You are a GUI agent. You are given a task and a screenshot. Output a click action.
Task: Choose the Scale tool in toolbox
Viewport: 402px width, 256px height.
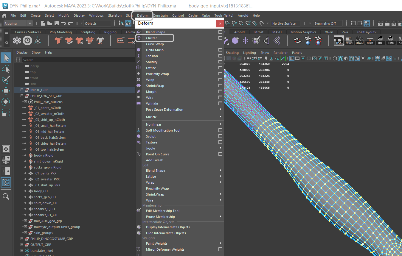6,113
